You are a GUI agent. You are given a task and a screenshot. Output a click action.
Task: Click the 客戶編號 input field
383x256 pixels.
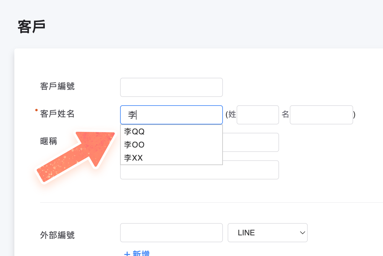(x=171, y=87)
